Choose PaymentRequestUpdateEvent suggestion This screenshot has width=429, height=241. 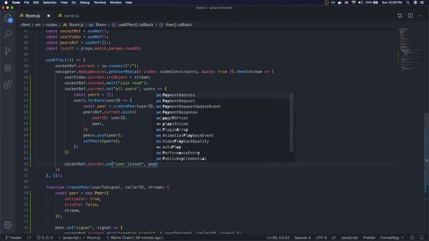(x=223, y=106)
